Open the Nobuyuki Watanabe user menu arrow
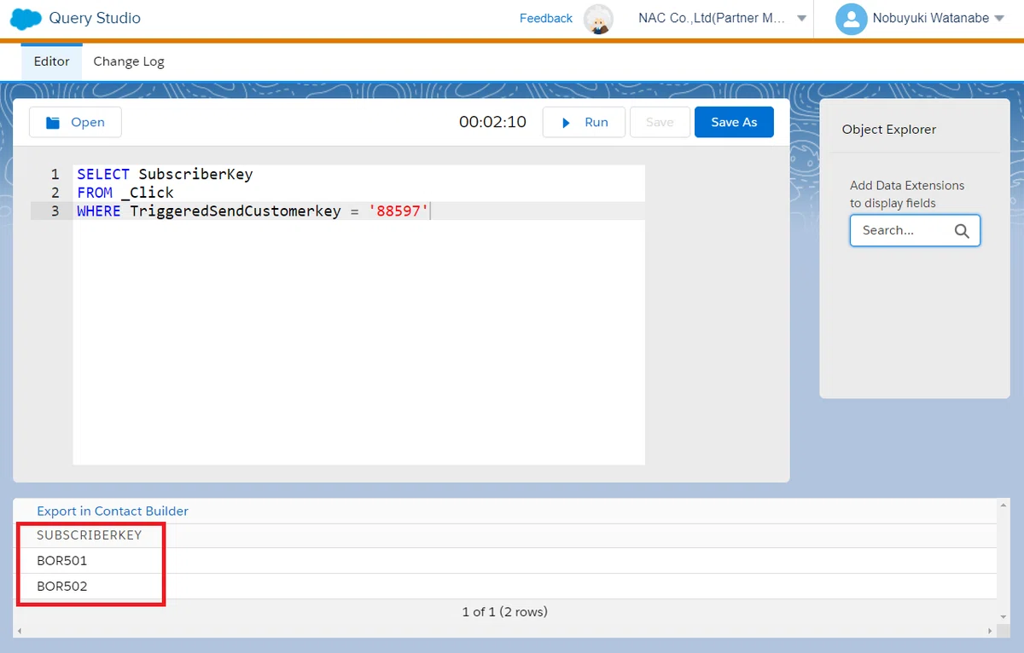1024x653 pixels. tap(999, 19)
